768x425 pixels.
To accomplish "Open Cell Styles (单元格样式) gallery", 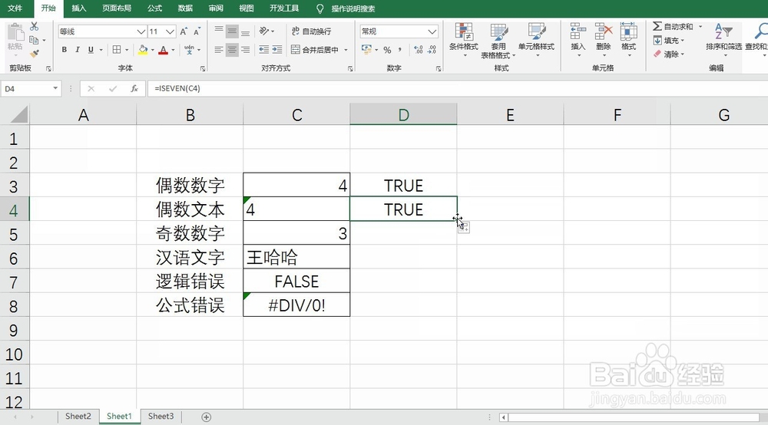I will click(536, 40).
